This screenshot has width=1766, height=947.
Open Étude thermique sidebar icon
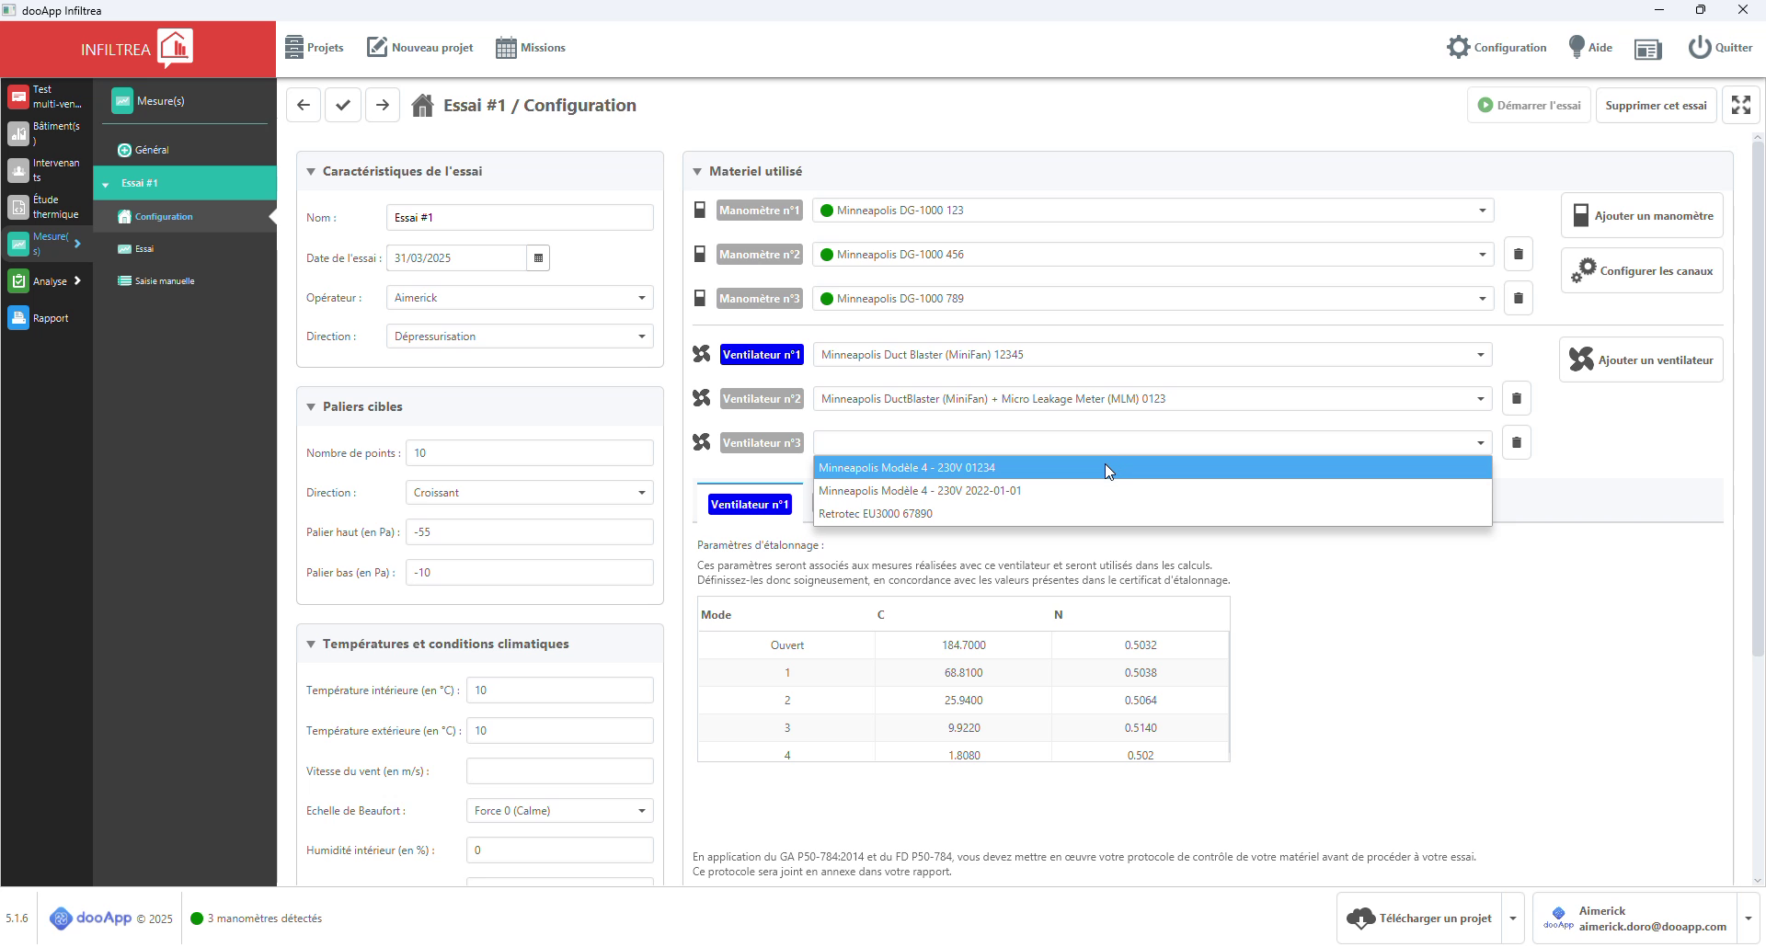click(x=18, y=207)
